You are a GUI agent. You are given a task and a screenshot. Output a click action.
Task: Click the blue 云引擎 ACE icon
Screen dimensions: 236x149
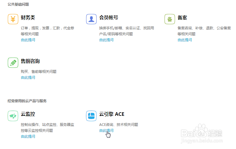point(91,116)
